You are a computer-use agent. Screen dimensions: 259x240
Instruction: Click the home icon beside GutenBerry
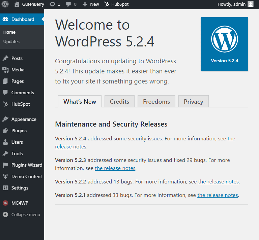point(17,4)
